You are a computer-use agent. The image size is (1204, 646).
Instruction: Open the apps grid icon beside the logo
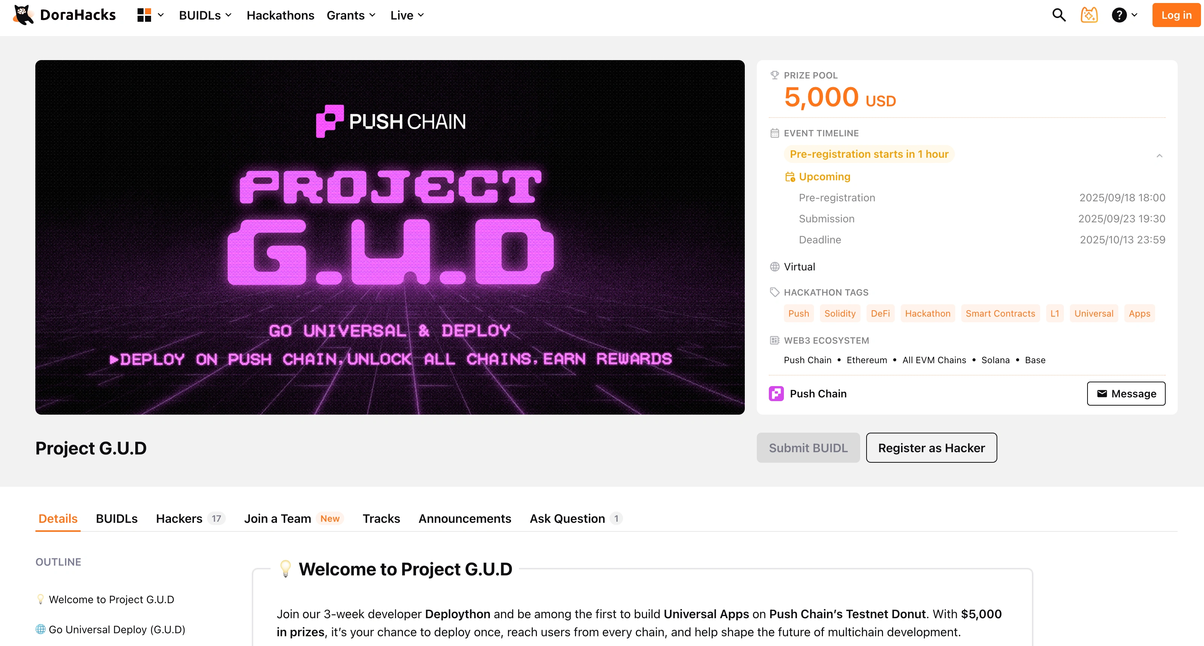pyautogui.click(x=144, y=15)
